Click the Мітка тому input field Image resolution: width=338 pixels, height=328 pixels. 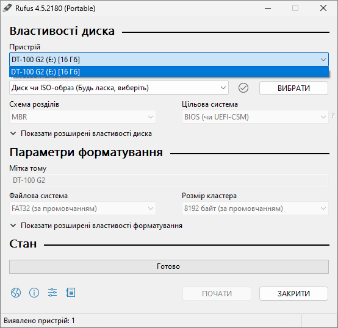pos(169,180)
